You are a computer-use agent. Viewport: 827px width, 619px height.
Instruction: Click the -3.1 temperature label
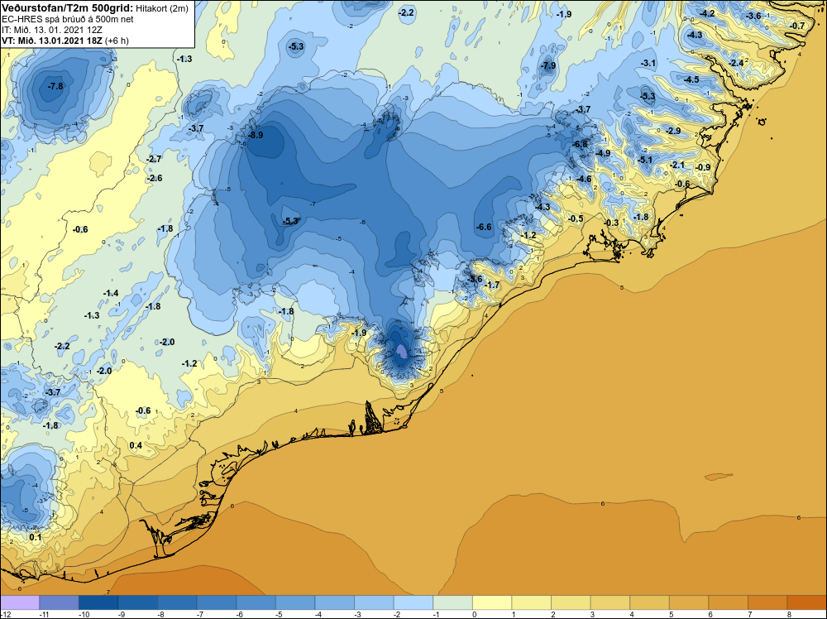(648, 64)
